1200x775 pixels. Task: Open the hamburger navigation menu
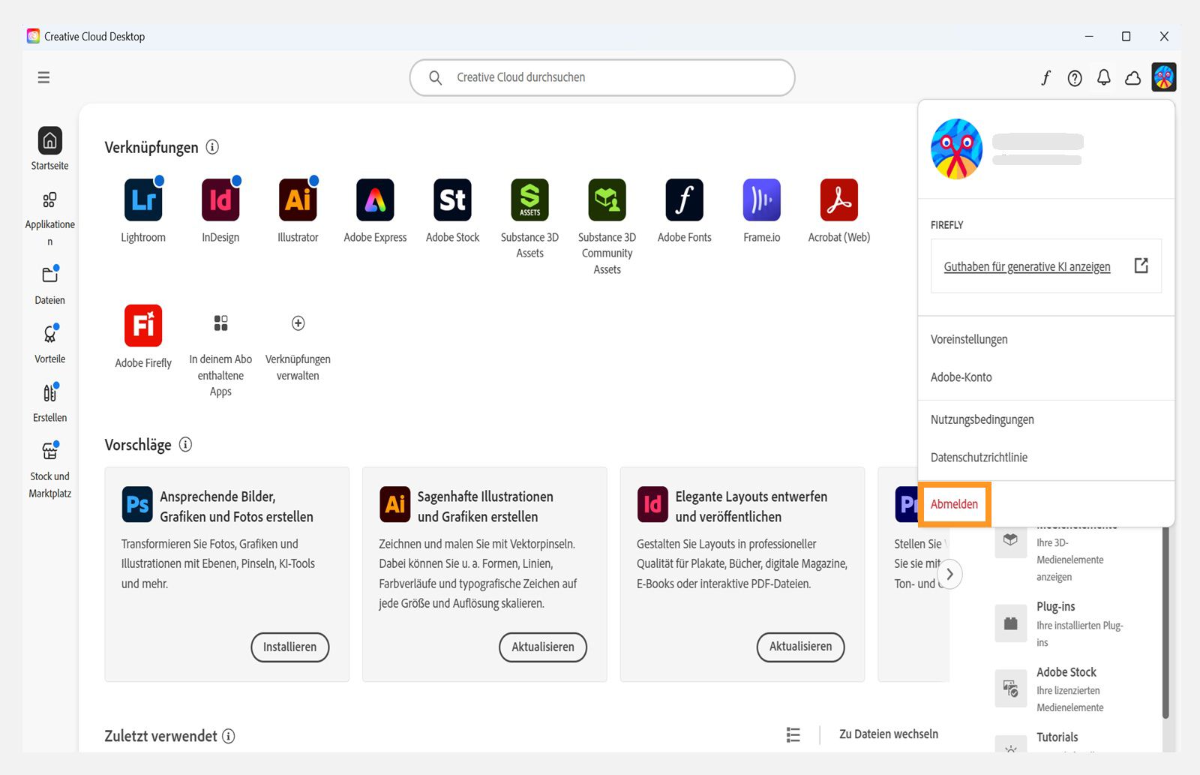pyautogui.click(x=43, y=77)
